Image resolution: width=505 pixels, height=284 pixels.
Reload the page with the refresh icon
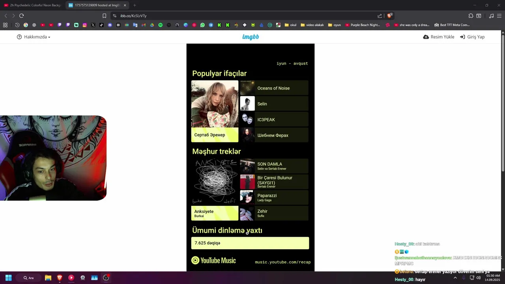tap(21, 16)
